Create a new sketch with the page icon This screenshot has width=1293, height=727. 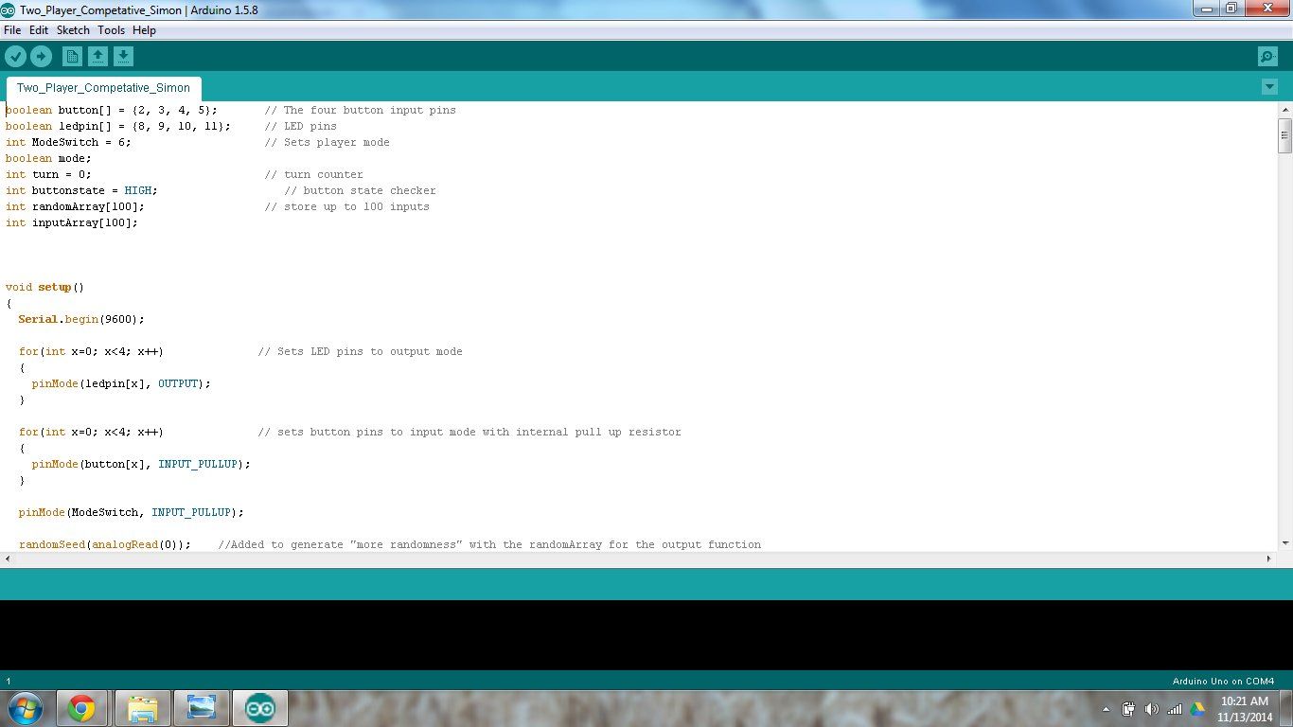click(x=72, y=57)
